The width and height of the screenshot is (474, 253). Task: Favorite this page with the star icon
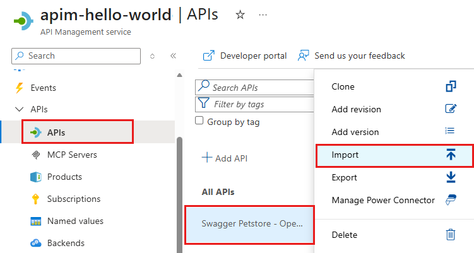pyautogui.click(x=240, y=15)
